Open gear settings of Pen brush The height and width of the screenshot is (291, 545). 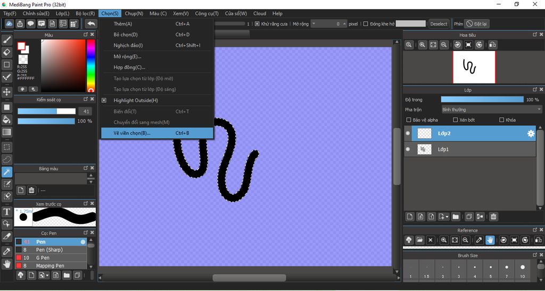[x=82, y=242]
